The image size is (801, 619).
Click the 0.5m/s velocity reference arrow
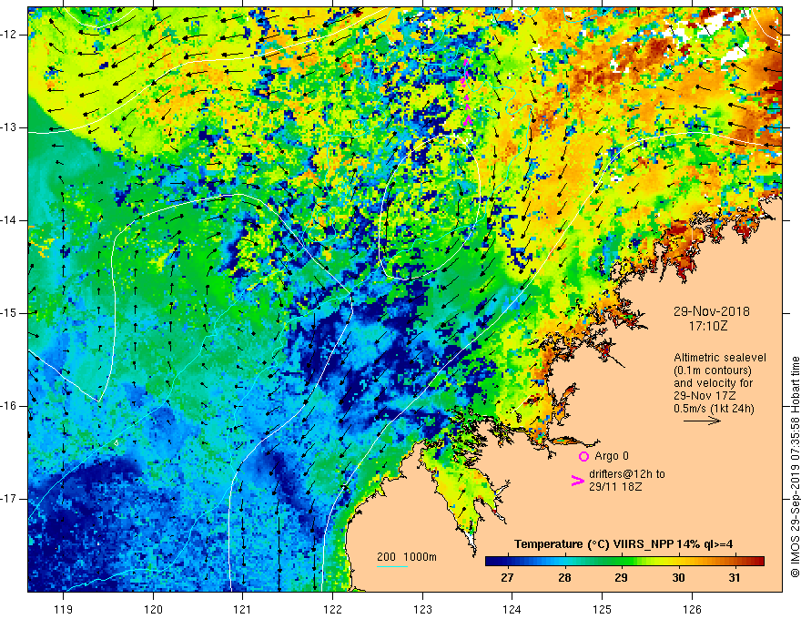702,421
